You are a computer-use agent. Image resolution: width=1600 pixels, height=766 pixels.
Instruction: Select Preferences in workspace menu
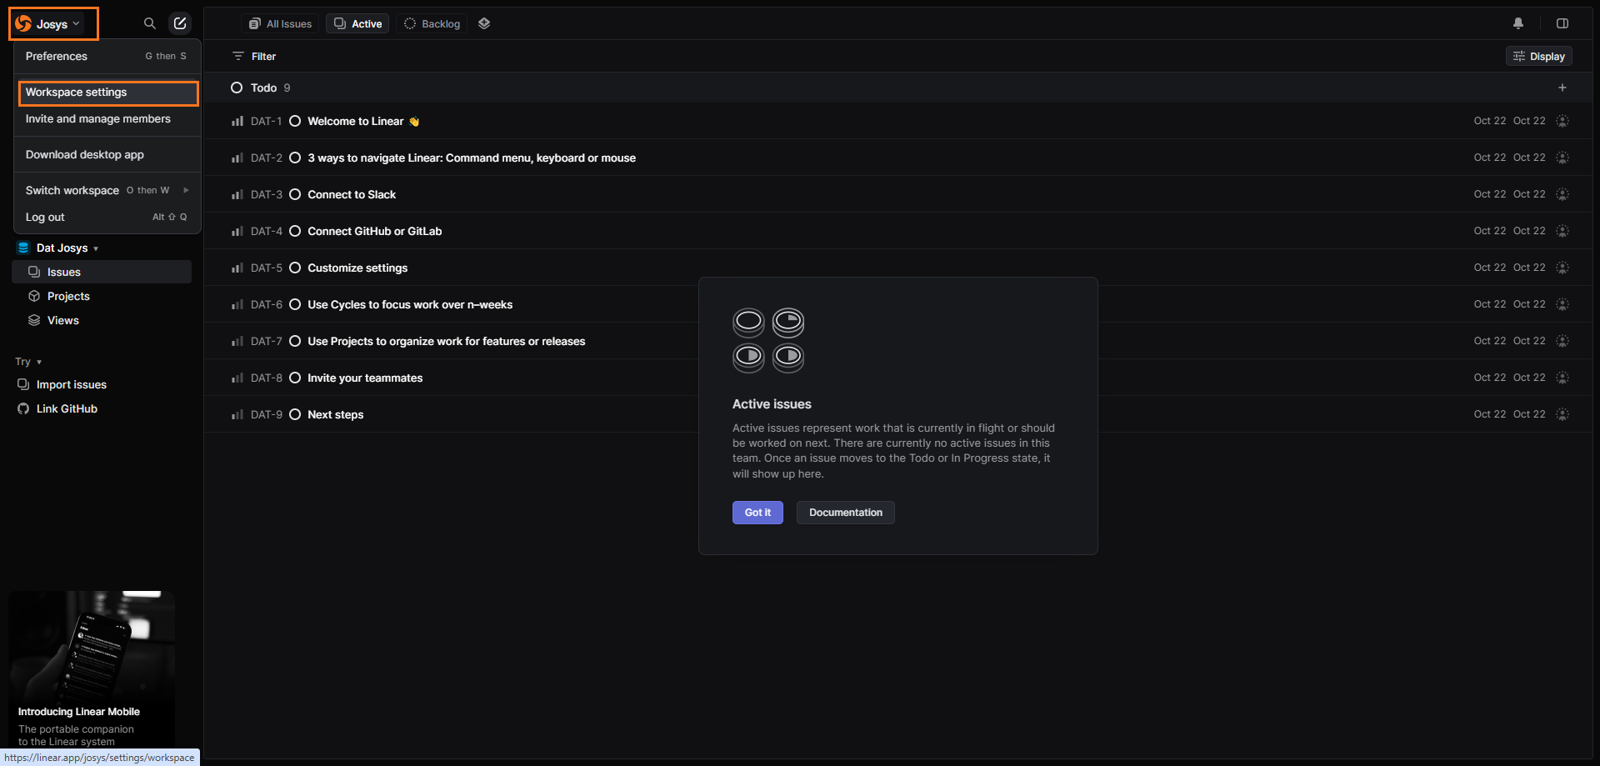coord(107,56)
